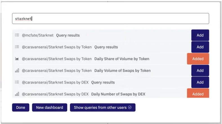The width and height of the screenshot is (222, 124).
Task: Click bar chart icon for Daily Volume of Swaps
Action: tap(17, 70)
